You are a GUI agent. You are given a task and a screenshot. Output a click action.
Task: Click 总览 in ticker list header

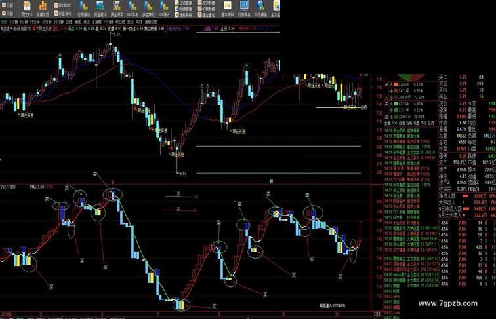[431, 123]
